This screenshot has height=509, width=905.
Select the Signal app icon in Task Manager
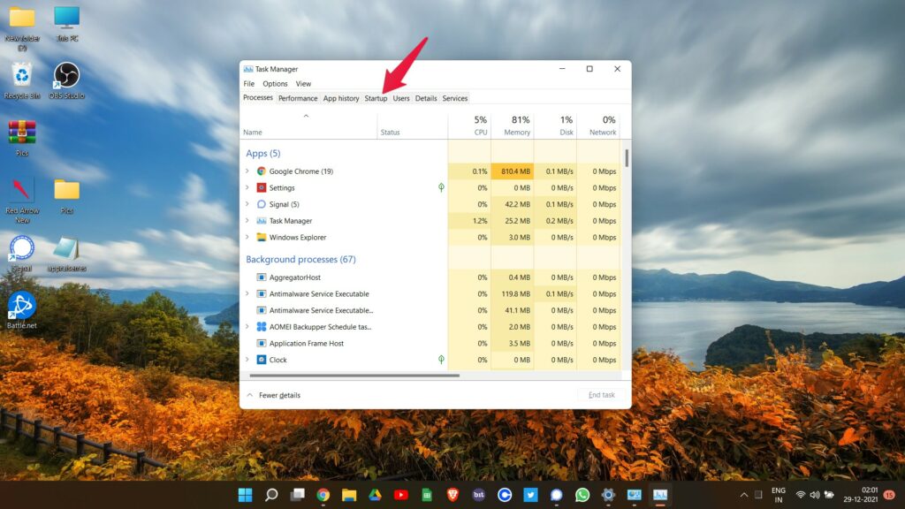pos(261,204)
